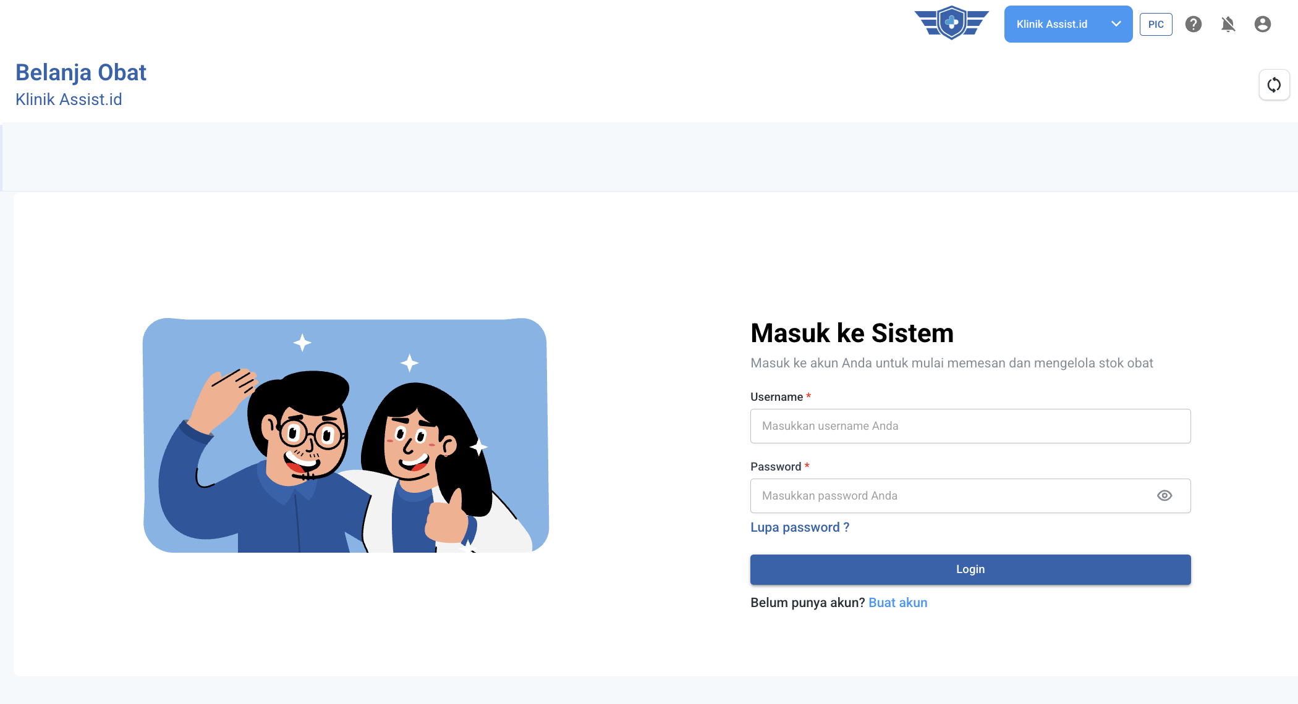Focus the Masukkan username Anda field

point(970,426)
